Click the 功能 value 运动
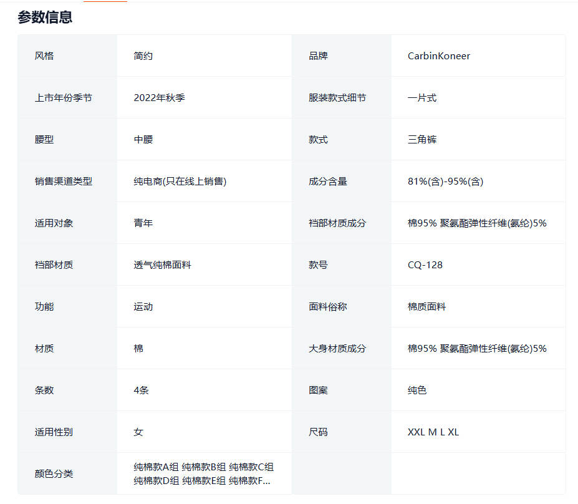 click(x=143, y=307)
